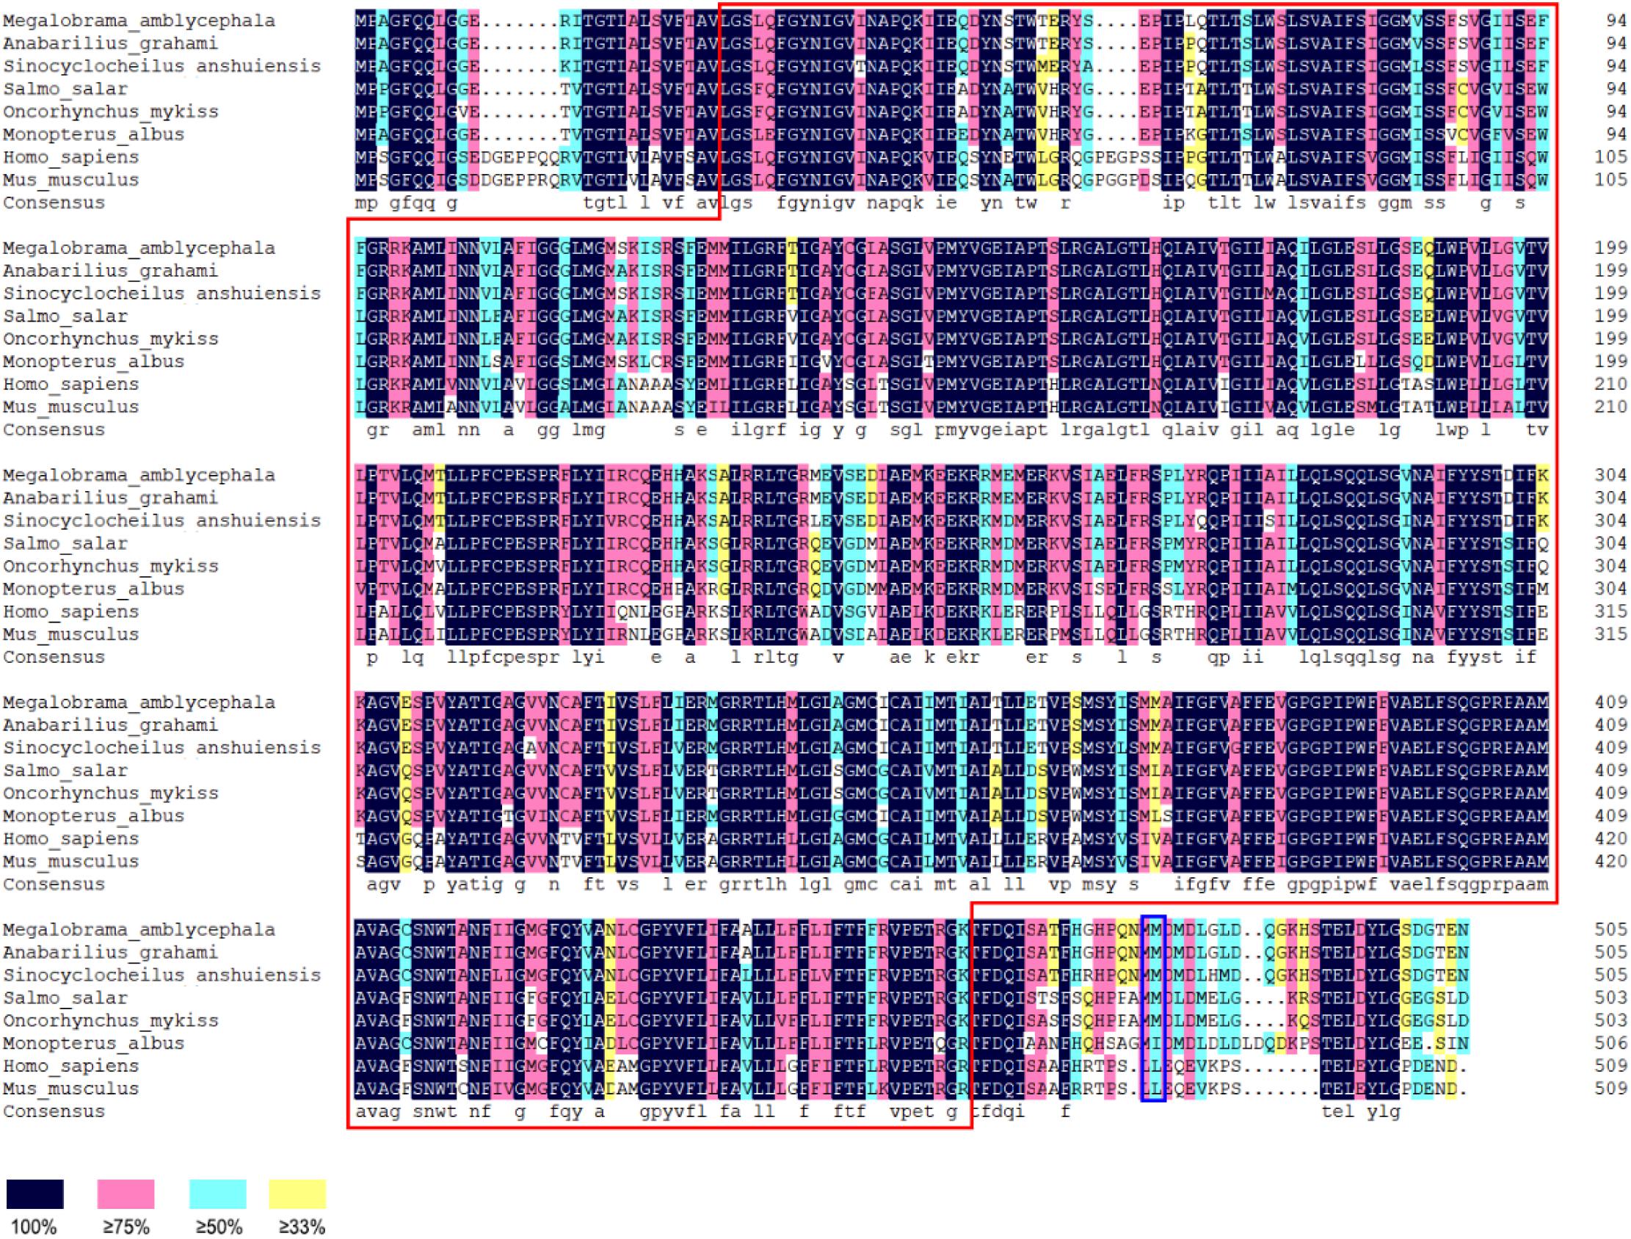Click Salmo_salar label in row ending 199

[x=65, y=316]
